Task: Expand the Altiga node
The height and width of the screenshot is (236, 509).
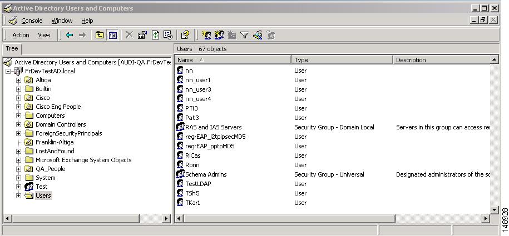Action: click(18, 80)
